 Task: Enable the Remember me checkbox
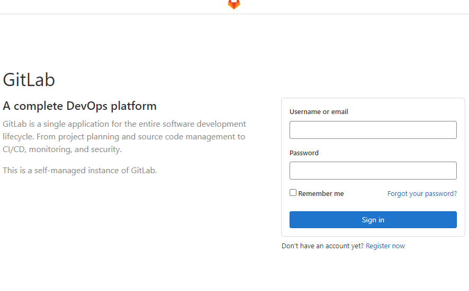(x=293, y=193)
